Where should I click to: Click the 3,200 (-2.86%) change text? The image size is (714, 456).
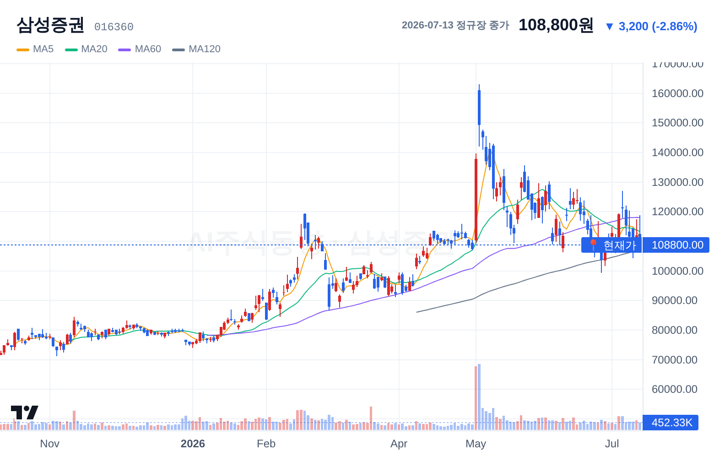[x=658, y=27]
